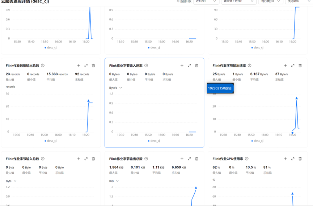Click the Flink作业CPU使用率 chart title
The height and width of the screenshot is (206, 313).
(228, 159)
